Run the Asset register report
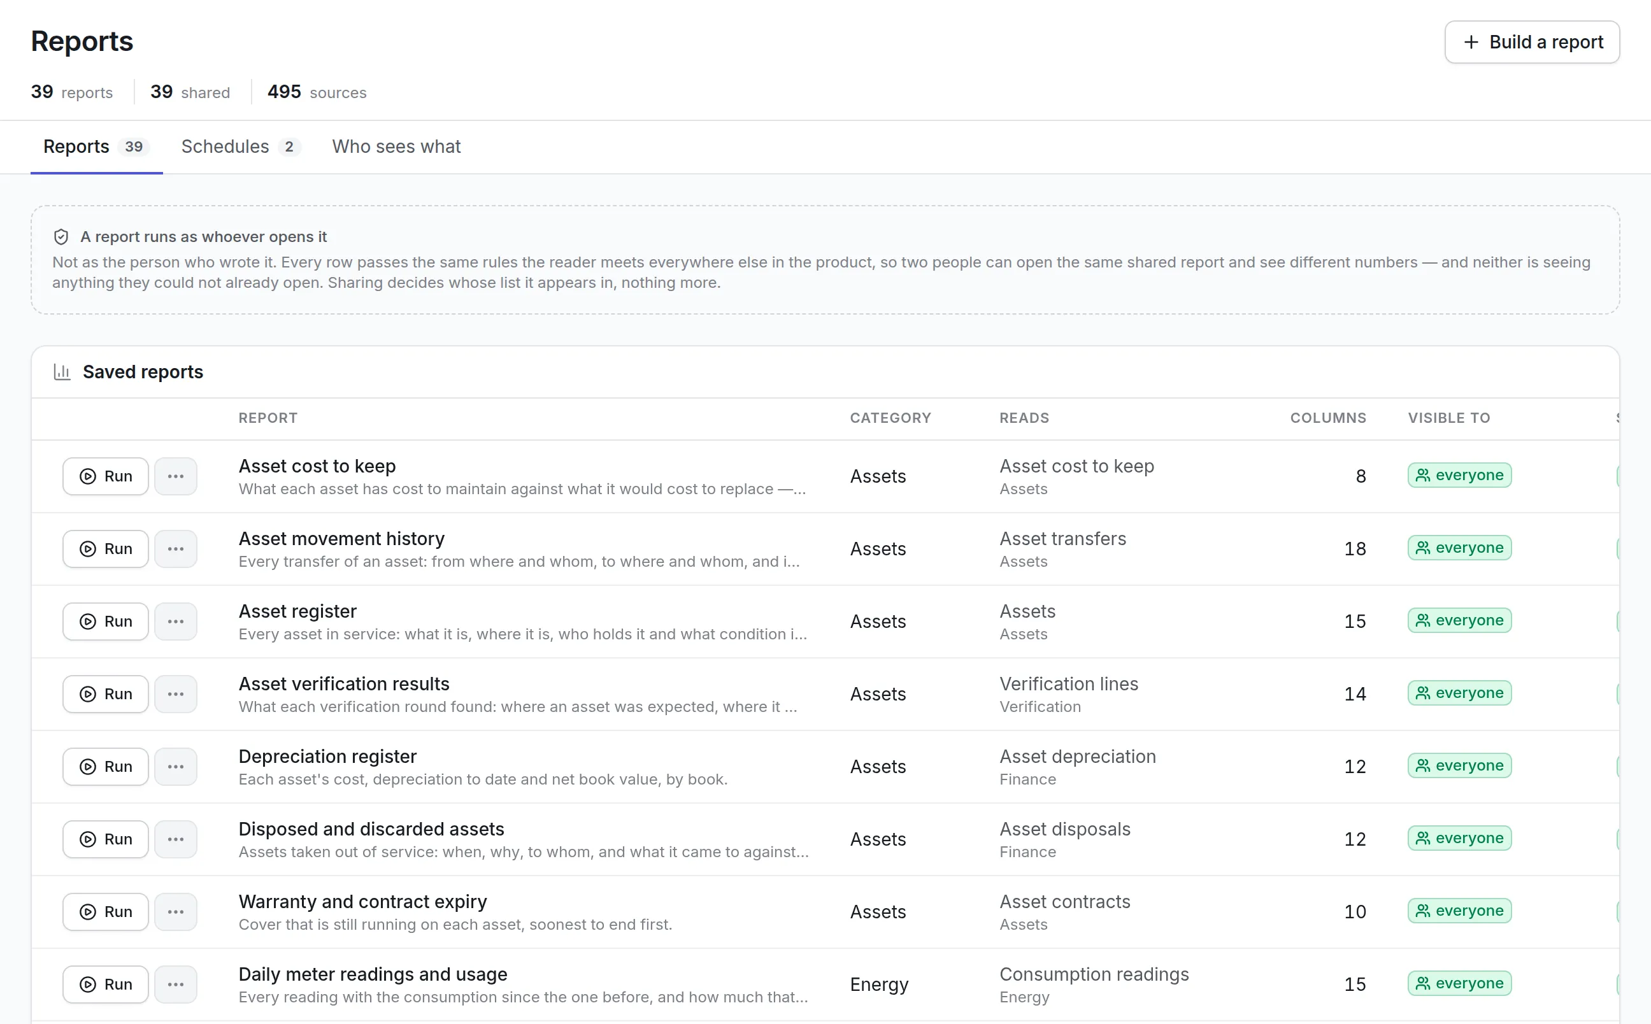1651x1024 pixels. (x=106, y=621)
